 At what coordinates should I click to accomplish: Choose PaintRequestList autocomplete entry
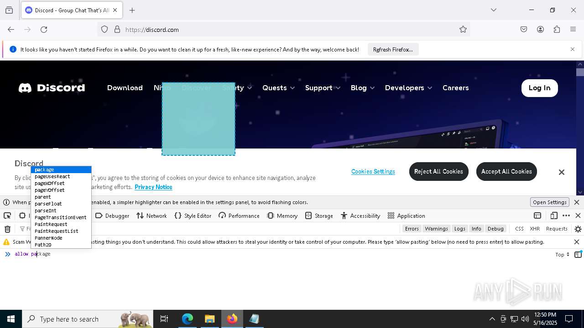(61, 231)
